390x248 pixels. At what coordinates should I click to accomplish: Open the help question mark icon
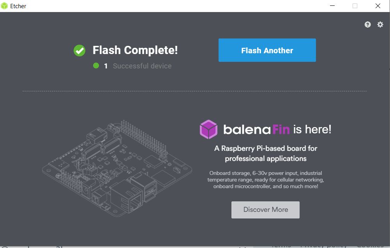pyautogui.click(x=368, y=24)
